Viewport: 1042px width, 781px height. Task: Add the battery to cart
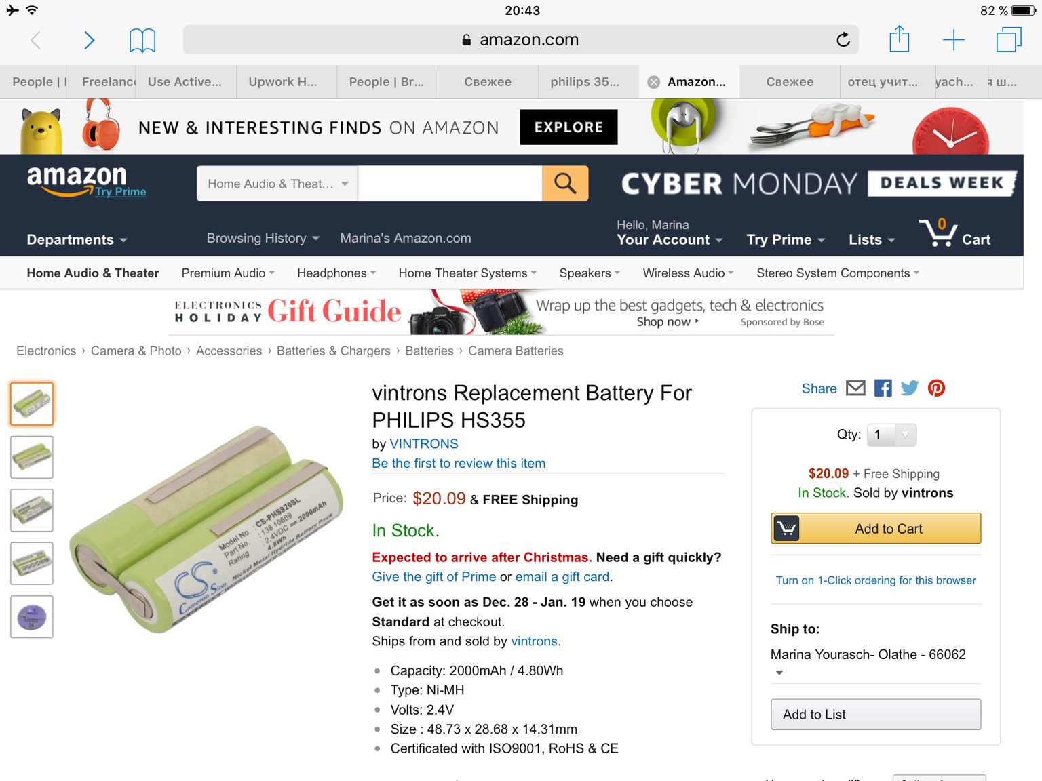coord(875,529)
